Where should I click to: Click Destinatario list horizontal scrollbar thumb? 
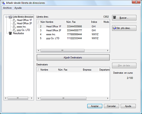63,98
